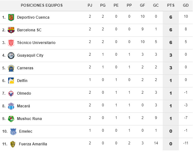Click the Deportivo Cuenca team crest
This screenshot has height=152, width=194.
pos(11,17)
